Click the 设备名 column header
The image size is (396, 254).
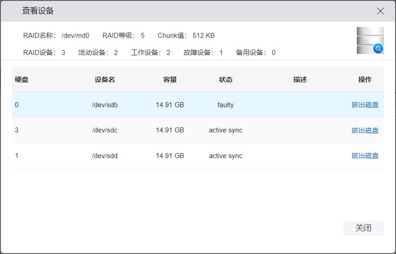(105, 80)
